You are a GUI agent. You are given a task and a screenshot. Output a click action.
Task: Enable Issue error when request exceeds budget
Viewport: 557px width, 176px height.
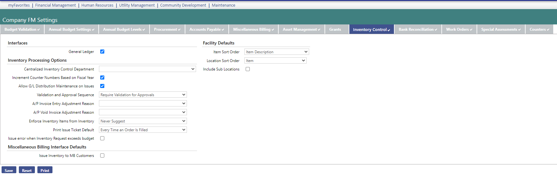102,138
